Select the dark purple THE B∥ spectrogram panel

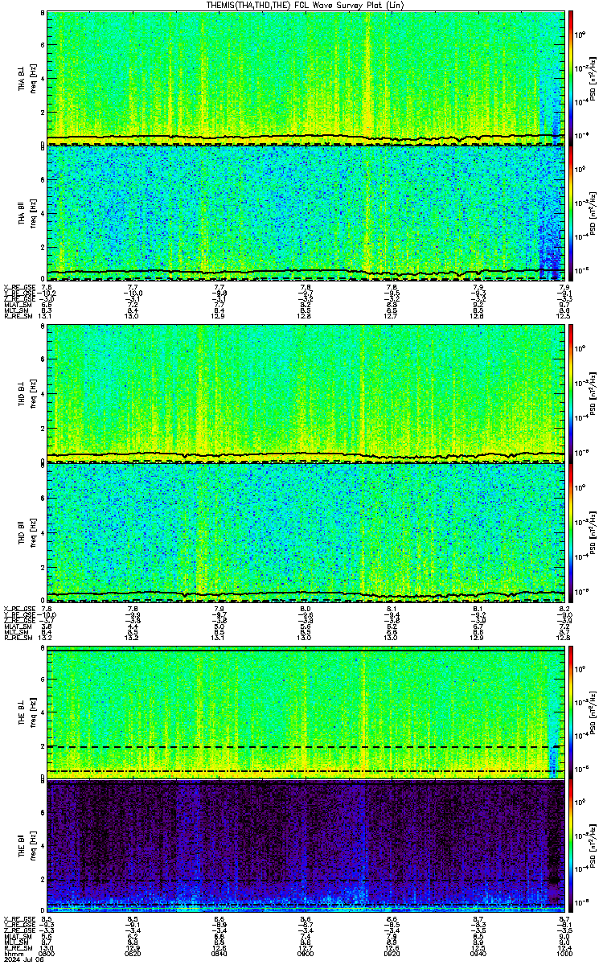306,846
